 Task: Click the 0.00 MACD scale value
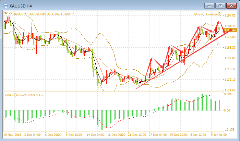pos(227,111)
